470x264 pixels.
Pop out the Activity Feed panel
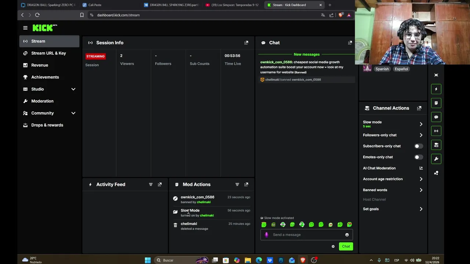click(x=160, y=184)
